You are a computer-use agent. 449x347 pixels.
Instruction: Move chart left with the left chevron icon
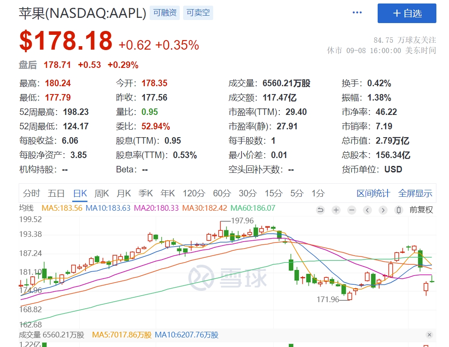(x=367, y=210)
